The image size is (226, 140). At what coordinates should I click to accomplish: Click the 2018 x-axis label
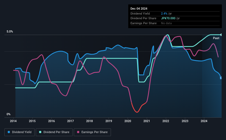[89, 121]
